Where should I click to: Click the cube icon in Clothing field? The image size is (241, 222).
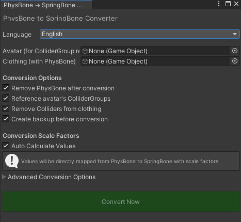[85, 61]
